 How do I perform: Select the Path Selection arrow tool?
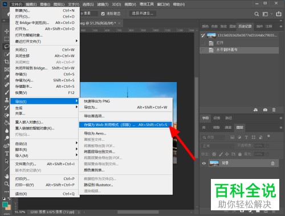click(x=7, y=161)
